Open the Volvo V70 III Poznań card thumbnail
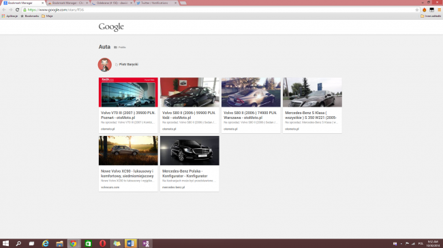The width and height of the screenshot is (443, 248). coord(128,92)
